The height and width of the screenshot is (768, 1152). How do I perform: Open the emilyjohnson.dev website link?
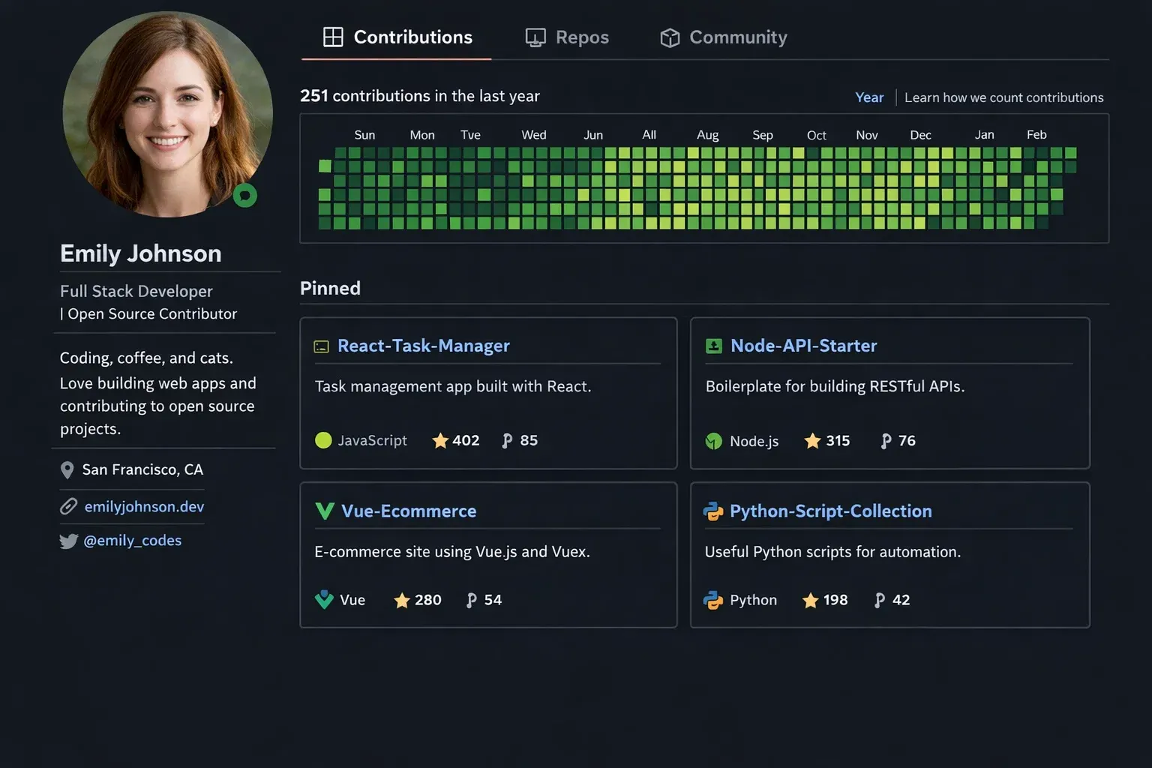coord(144,507)
